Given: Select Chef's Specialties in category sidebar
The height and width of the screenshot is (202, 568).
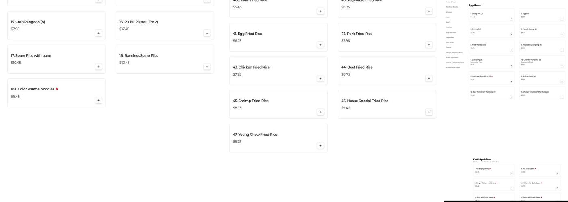Looking at the screenshot, I should (452, 57).
